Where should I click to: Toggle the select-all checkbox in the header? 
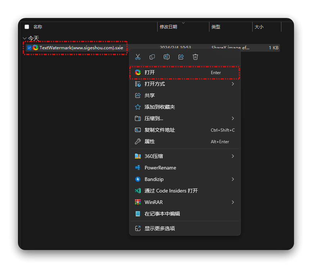(27, 27)
